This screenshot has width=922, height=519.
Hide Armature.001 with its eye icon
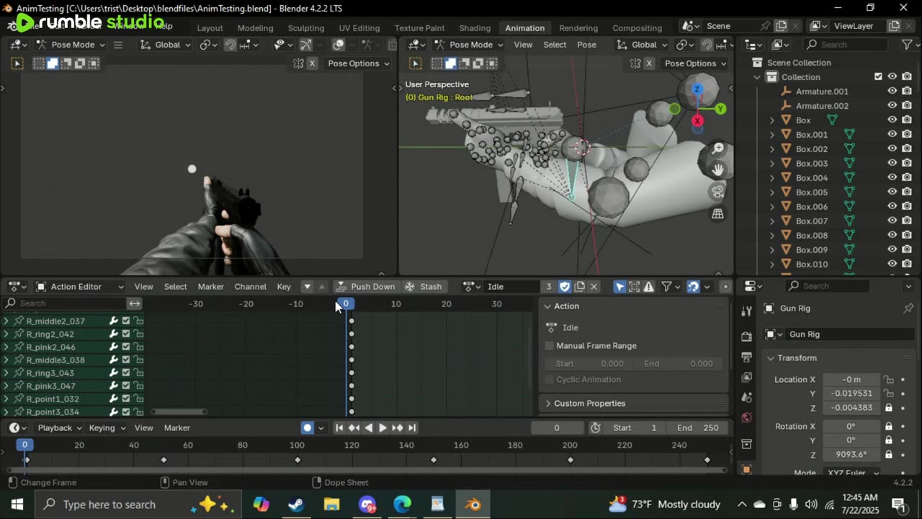pos(892,91)
